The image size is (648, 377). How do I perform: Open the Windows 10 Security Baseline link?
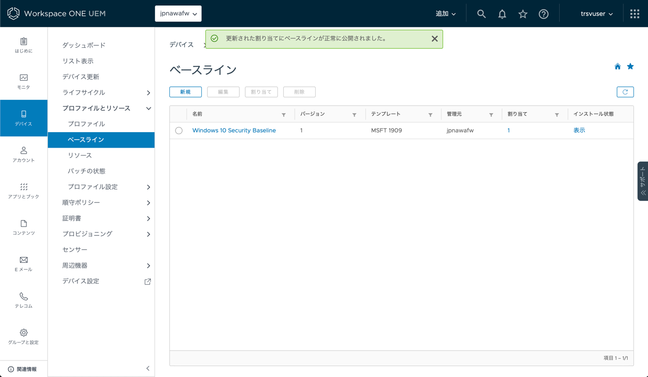pos(234,131)
